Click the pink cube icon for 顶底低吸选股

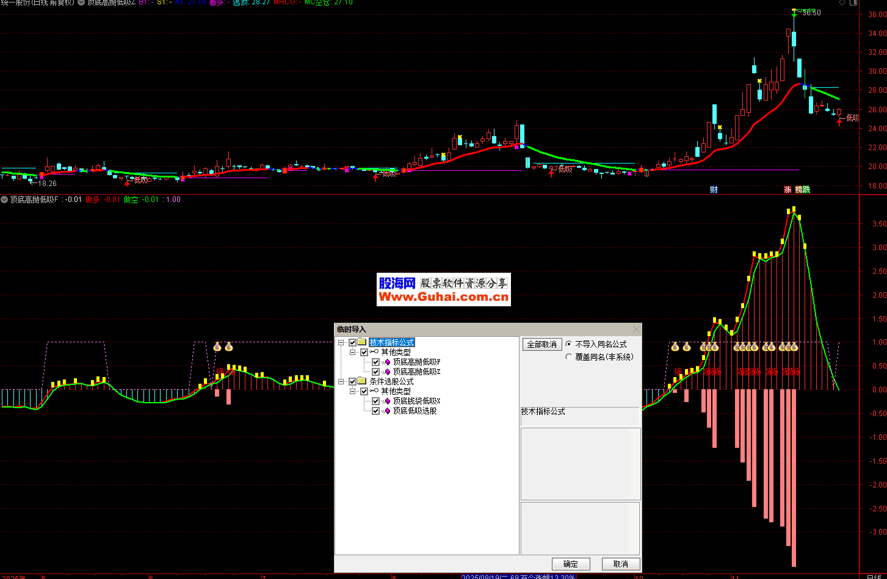[x=387, y=411]
